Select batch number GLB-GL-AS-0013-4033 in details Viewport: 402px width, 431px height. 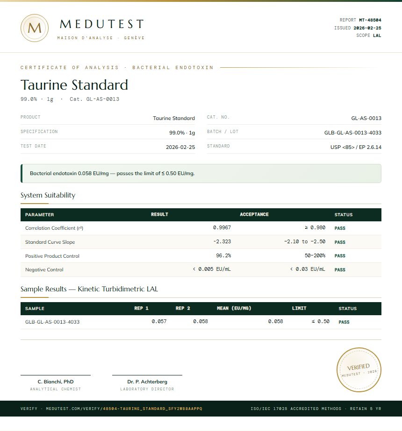click(353, 133)
